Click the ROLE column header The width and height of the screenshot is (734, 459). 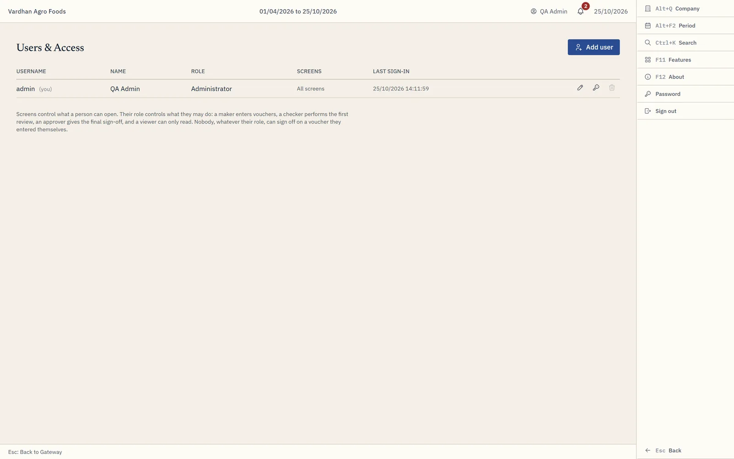(x=198, y=71)
